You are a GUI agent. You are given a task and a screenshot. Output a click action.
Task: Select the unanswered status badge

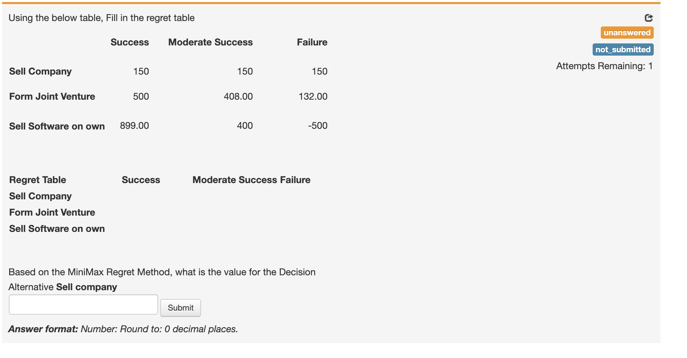pyautogui.click(x=627, y=33)
